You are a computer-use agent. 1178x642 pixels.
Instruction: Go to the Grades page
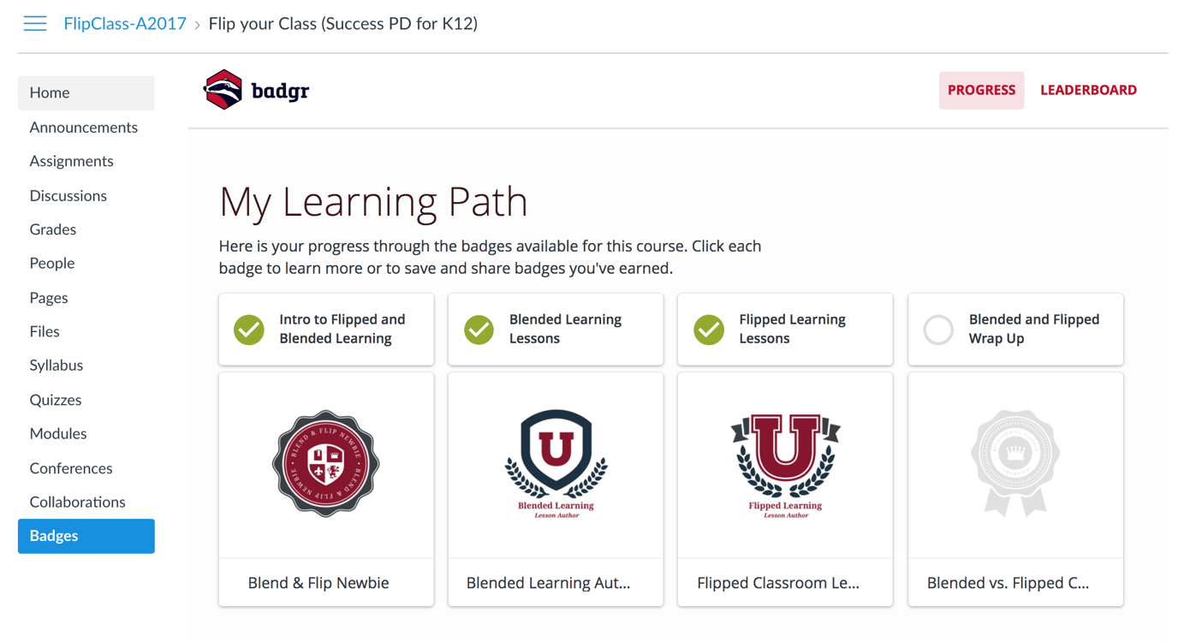tap(52, 229)
